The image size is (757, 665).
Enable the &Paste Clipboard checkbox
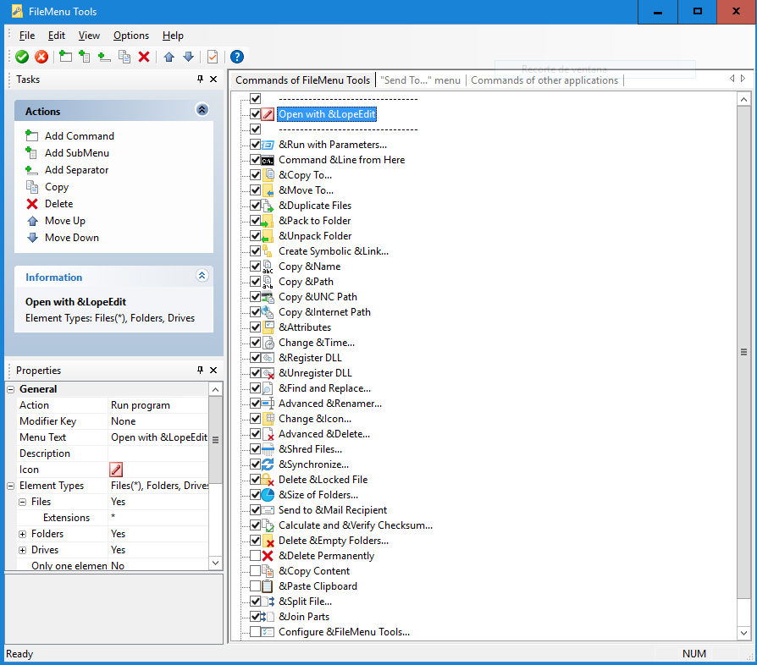click(x=256, y=586)
